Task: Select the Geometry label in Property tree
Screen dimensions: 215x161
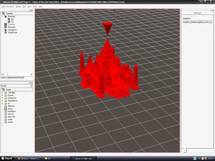Action: click(12, 27)
